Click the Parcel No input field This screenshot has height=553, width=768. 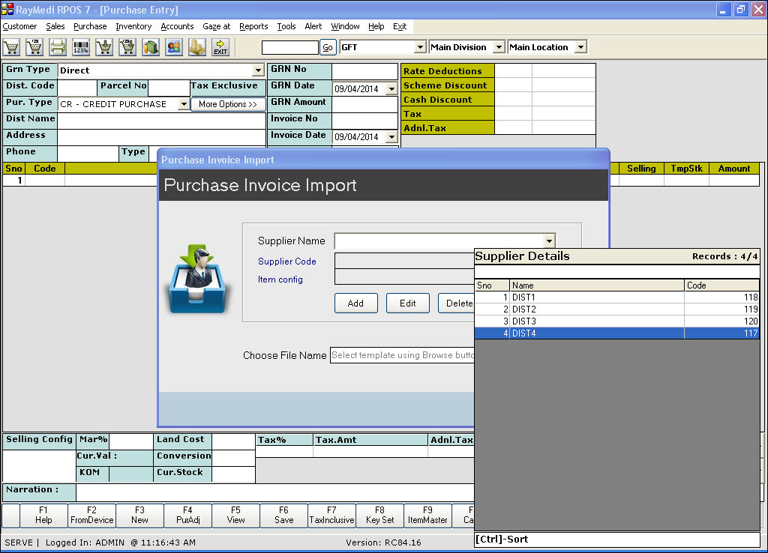(169, 88)
